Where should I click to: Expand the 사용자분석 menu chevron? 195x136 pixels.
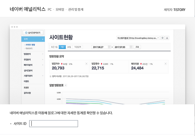43,76
